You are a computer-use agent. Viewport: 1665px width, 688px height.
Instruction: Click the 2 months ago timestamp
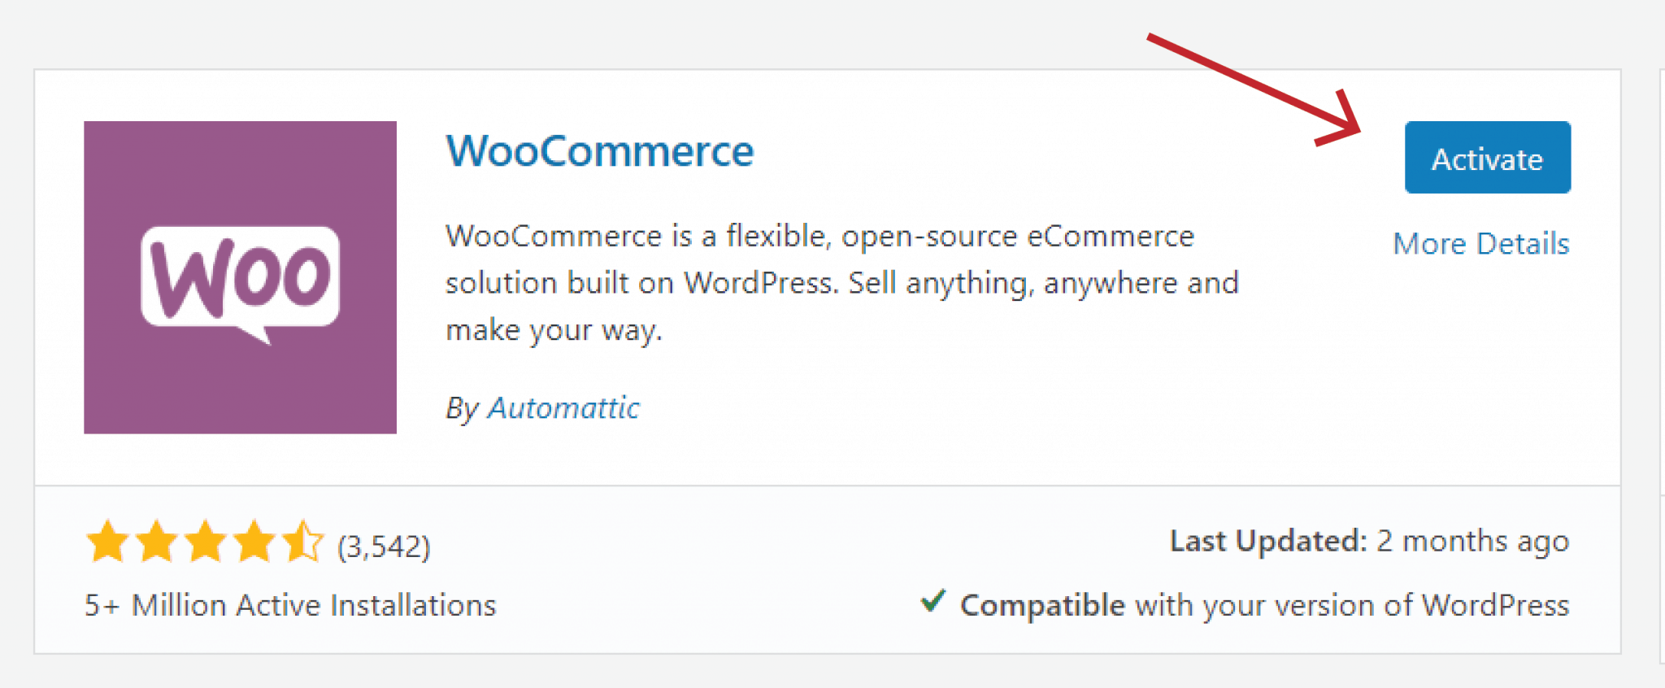[1473, 540]
